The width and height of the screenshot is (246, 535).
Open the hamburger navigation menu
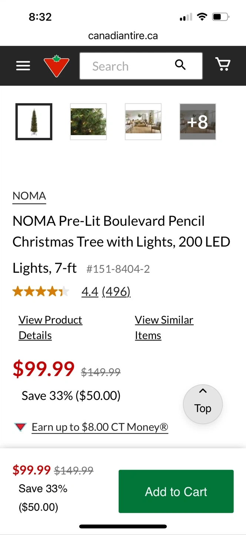23,66
